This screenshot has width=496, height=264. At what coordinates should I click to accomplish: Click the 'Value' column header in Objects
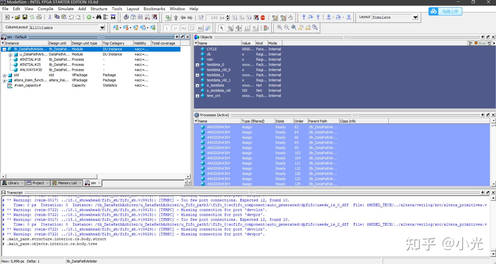tap(248, 43)
